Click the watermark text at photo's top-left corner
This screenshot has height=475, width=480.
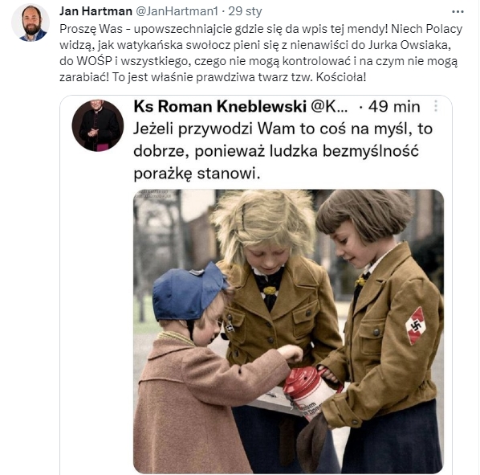click(x=152, y=193)
